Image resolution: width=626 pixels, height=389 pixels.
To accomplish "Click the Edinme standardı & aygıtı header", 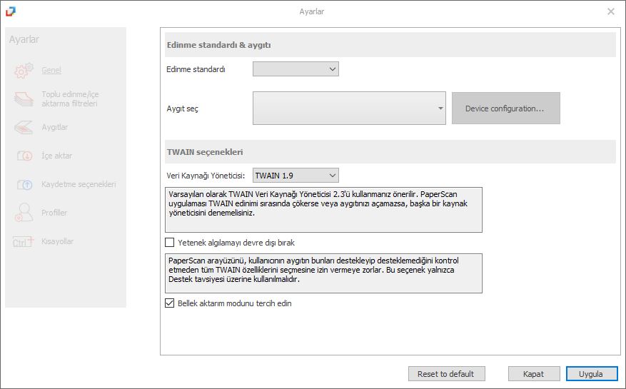I will pyautogui.click(x=390, y=45).
